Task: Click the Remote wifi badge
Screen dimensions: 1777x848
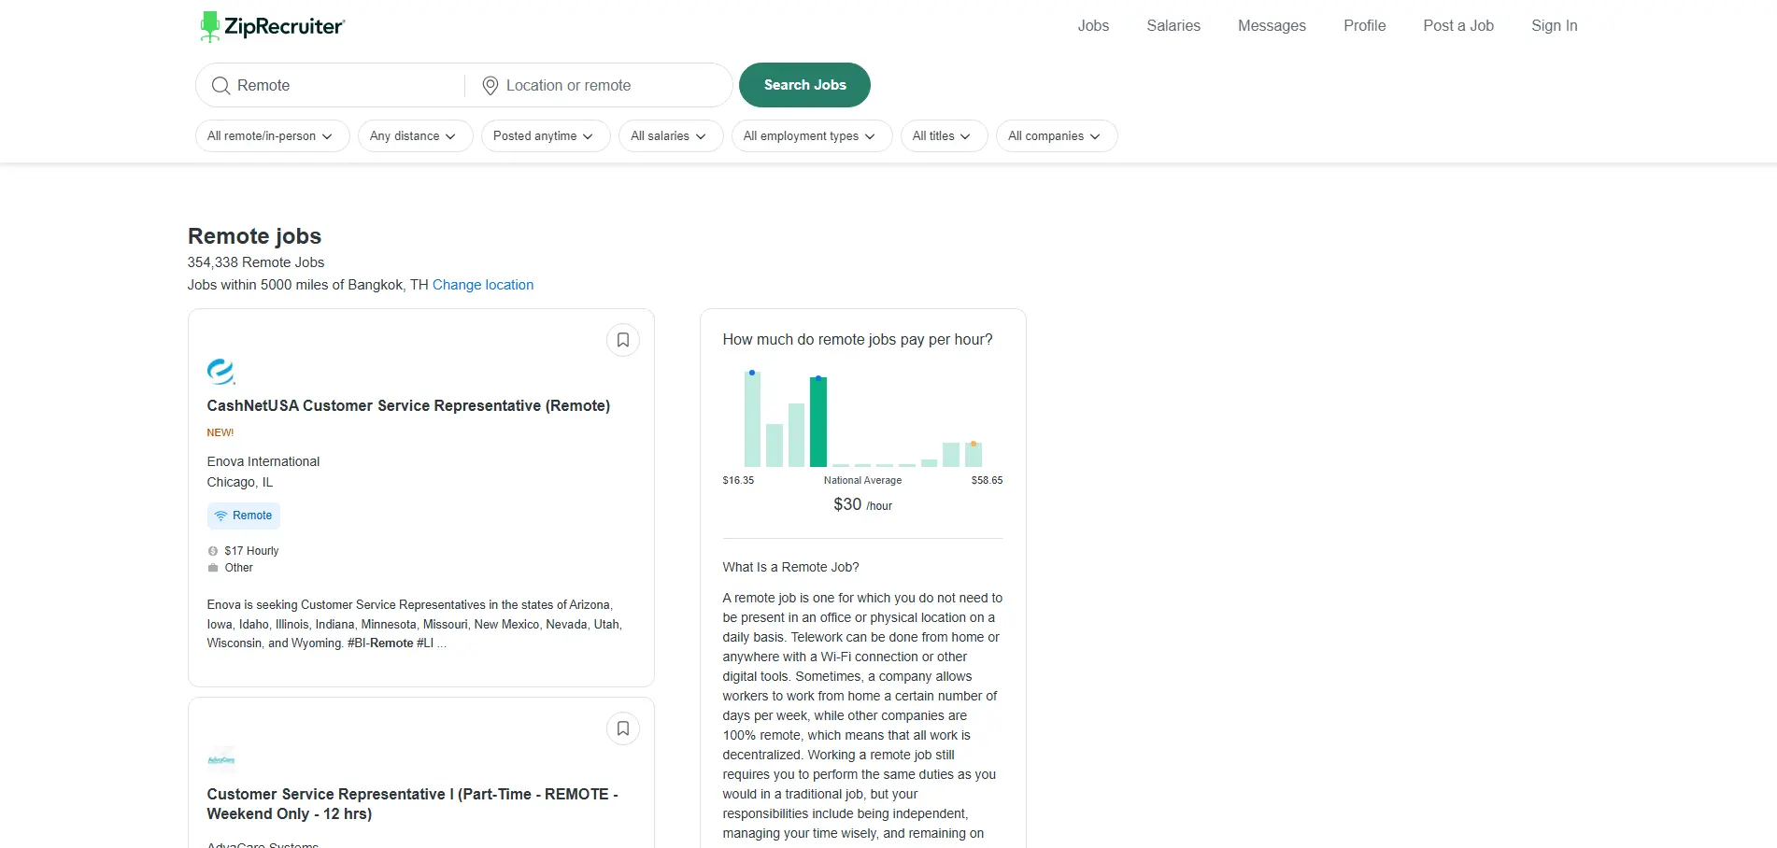Action: tap(243, 516)
